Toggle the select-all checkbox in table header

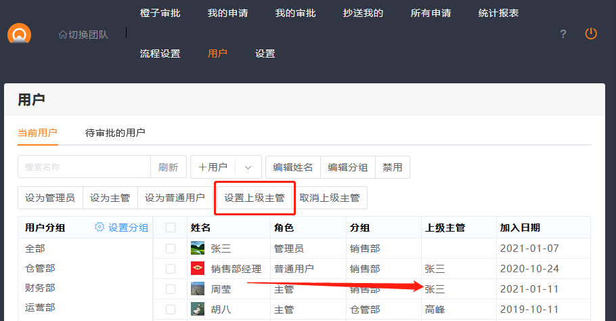171,228
